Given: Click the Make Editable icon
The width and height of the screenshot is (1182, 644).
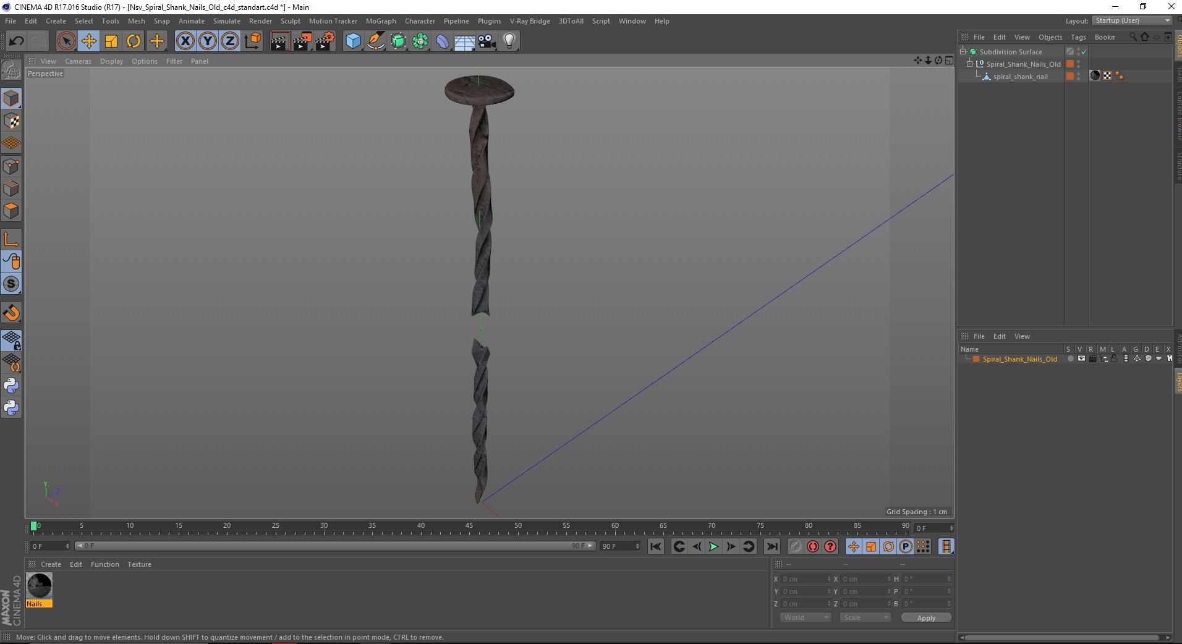Looking at the screenshot, I should [x=11, y=70].
